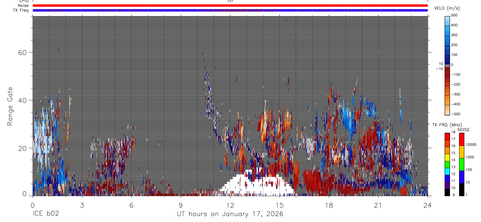Click the "Range Gate" y-axis title

coord(10,106)
